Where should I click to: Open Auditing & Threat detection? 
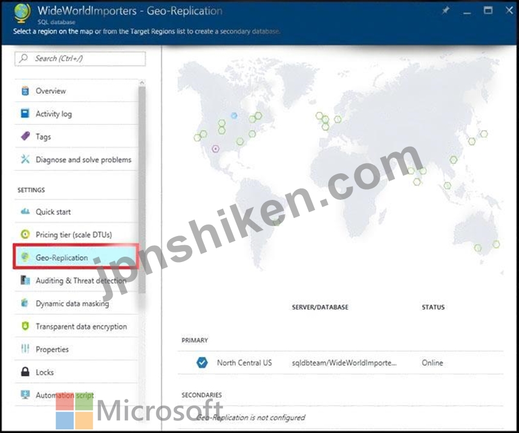tap(76, 280)
